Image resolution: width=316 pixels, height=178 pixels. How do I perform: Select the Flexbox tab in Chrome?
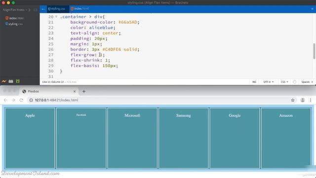coord(48,91)
